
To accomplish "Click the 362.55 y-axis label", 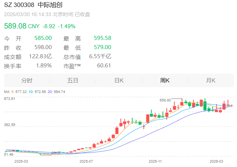I will [10, 125].
